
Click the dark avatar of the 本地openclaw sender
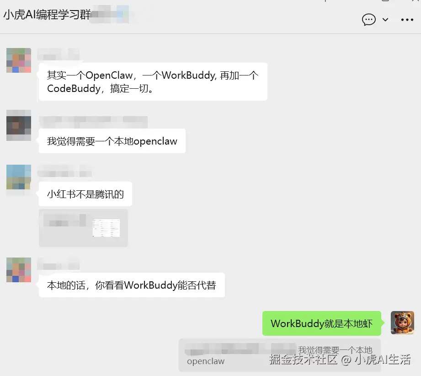tap(19, 125)
